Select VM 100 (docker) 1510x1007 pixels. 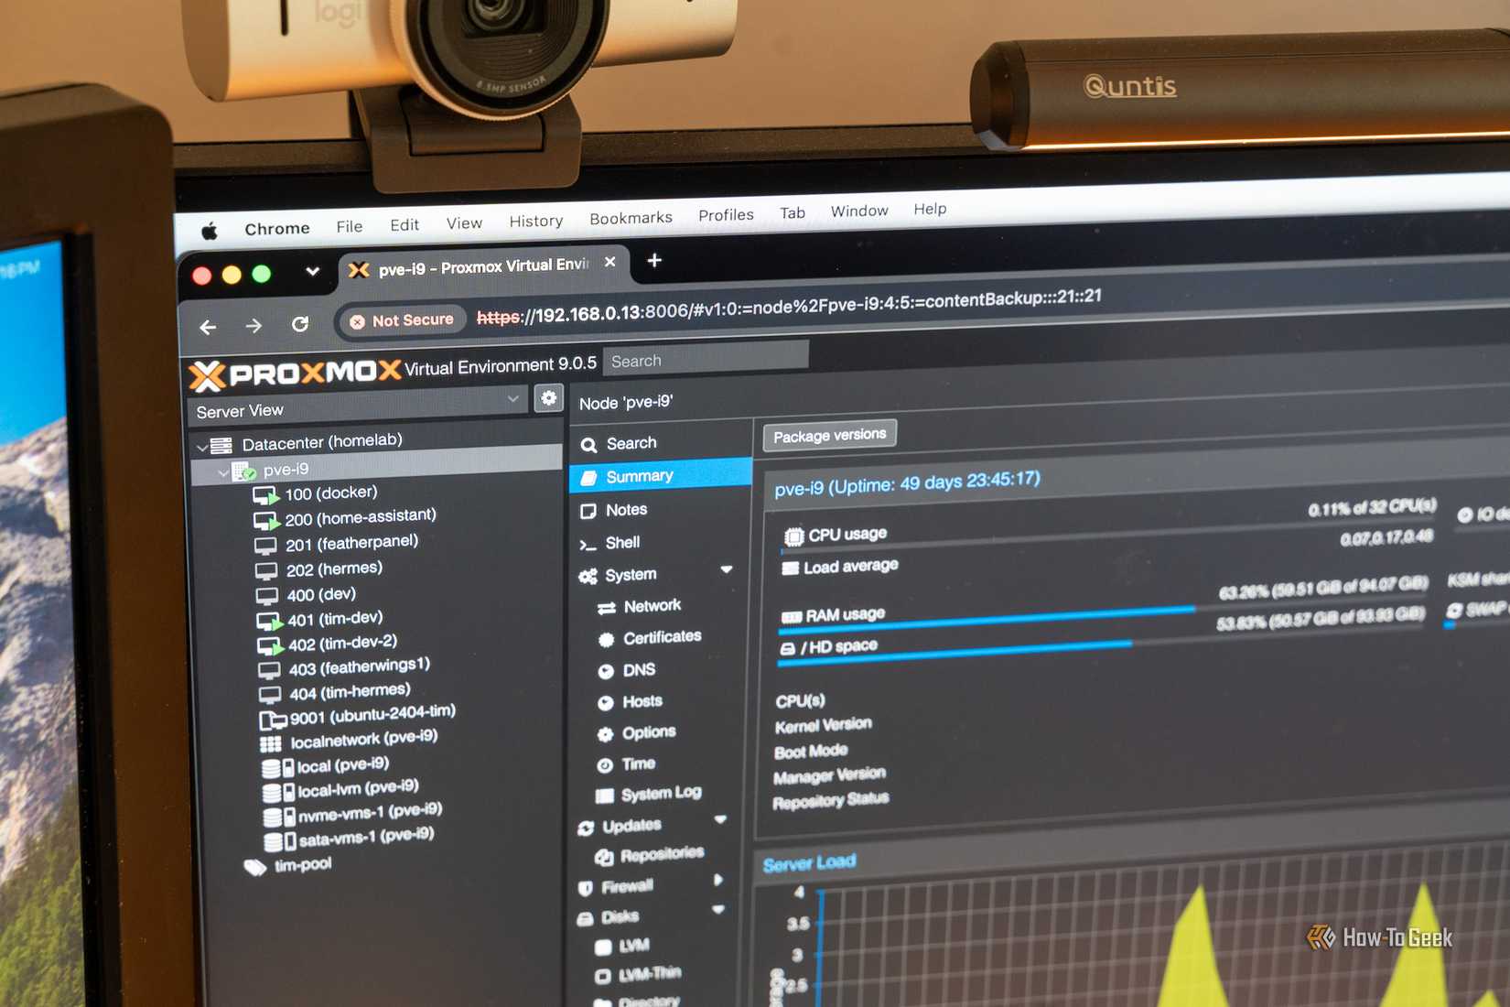pyautogui.click(x=314, y=494)
